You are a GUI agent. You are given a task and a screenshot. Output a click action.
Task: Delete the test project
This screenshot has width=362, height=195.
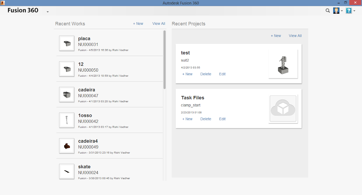pos(206,74)
